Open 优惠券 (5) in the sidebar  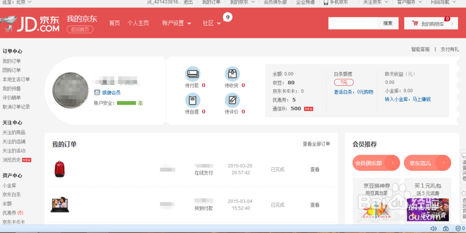point(13,213)
